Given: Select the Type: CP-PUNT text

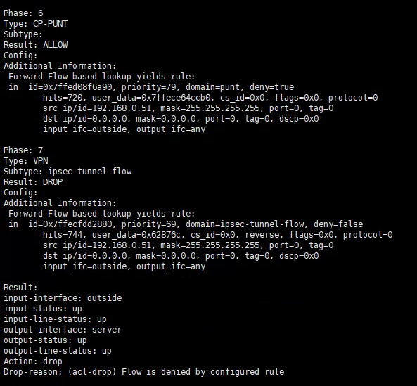Looking at the screenshot, I should [x=35, y=24].
